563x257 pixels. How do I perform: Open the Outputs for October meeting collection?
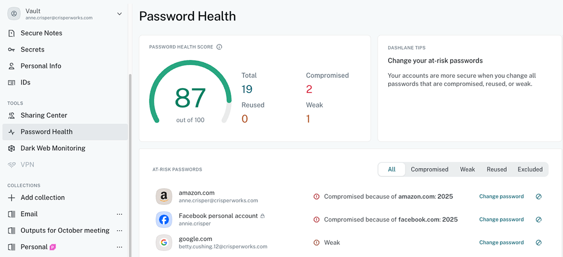[65, 231]
